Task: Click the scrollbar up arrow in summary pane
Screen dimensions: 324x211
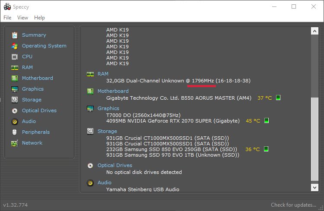Action: [x=314, y=31]
